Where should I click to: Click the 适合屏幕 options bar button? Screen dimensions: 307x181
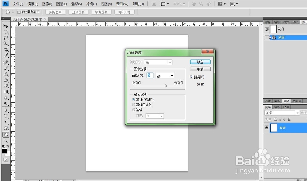(x=78, y=12)
